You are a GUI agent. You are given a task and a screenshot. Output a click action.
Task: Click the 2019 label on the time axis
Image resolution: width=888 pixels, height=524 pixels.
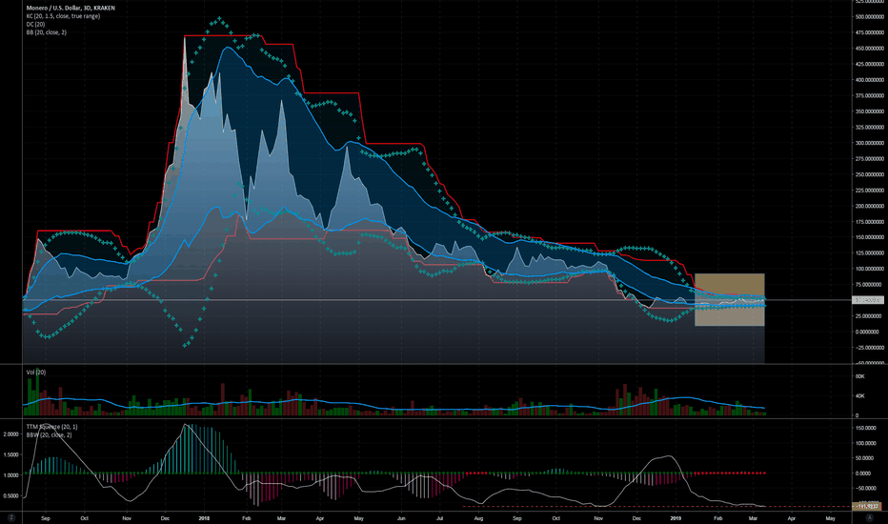tap(676, 518)
